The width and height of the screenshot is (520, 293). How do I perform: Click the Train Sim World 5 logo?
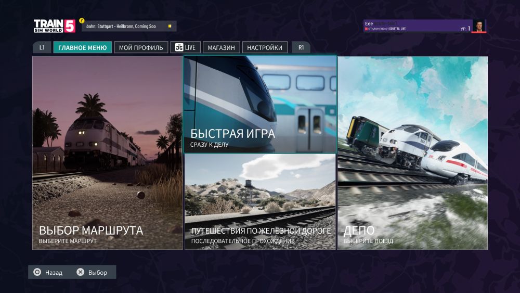(54, 26)
